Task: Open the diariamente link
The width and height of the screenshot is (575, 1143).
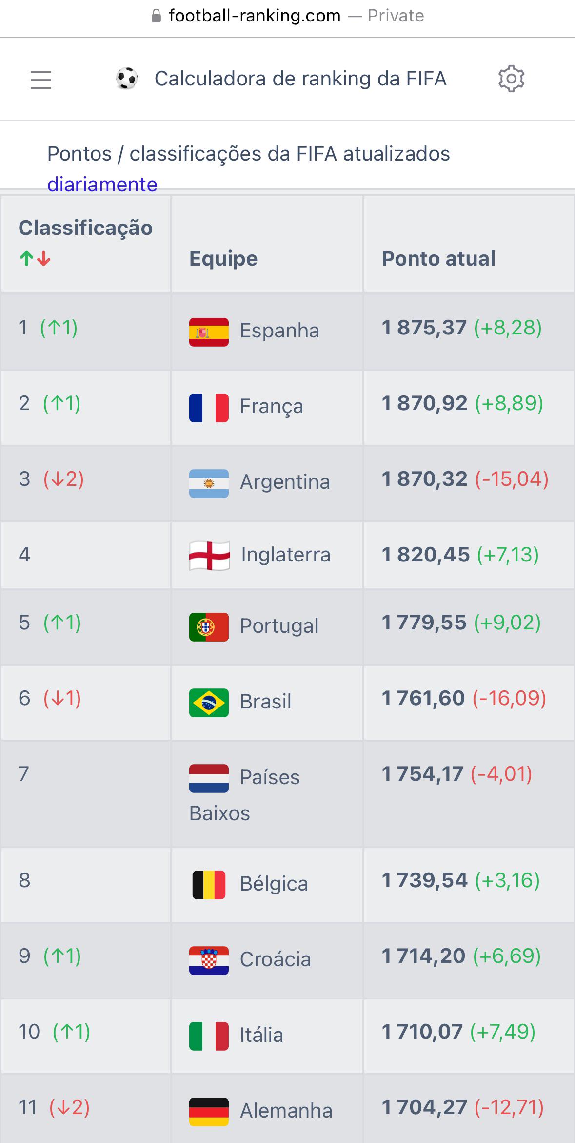Action: point(102,185)
